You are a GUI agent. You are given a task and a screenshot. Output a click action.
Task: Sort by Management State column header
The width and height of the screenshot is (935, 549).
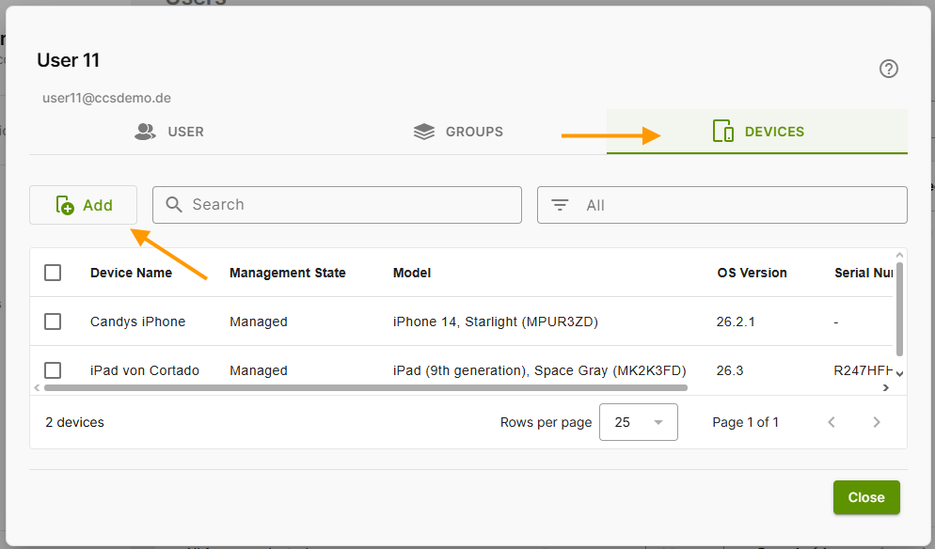(x=288, y=273)
